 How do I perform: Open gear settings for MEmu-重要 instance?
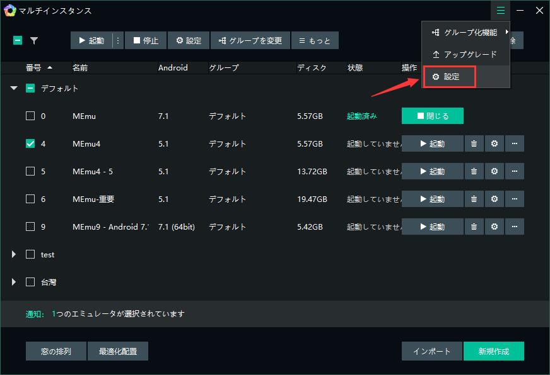pos(494,199)
